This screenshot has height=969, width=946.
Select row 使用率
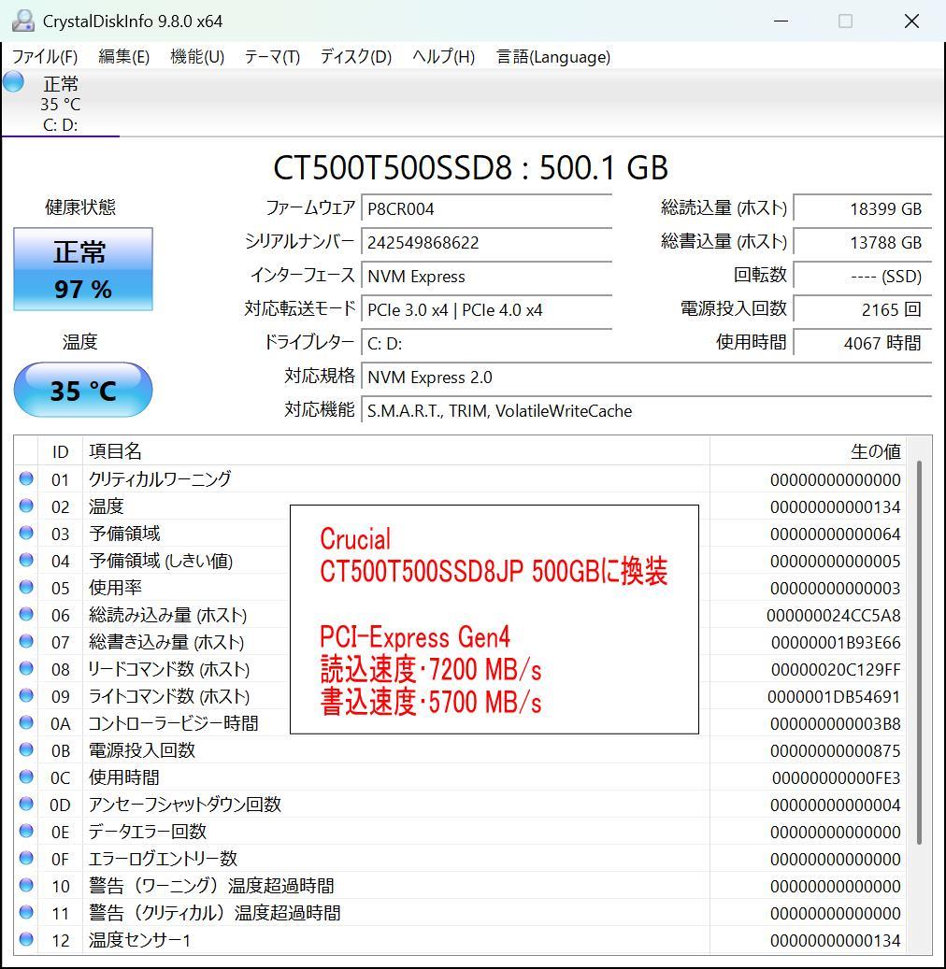(x=461, y=587)
